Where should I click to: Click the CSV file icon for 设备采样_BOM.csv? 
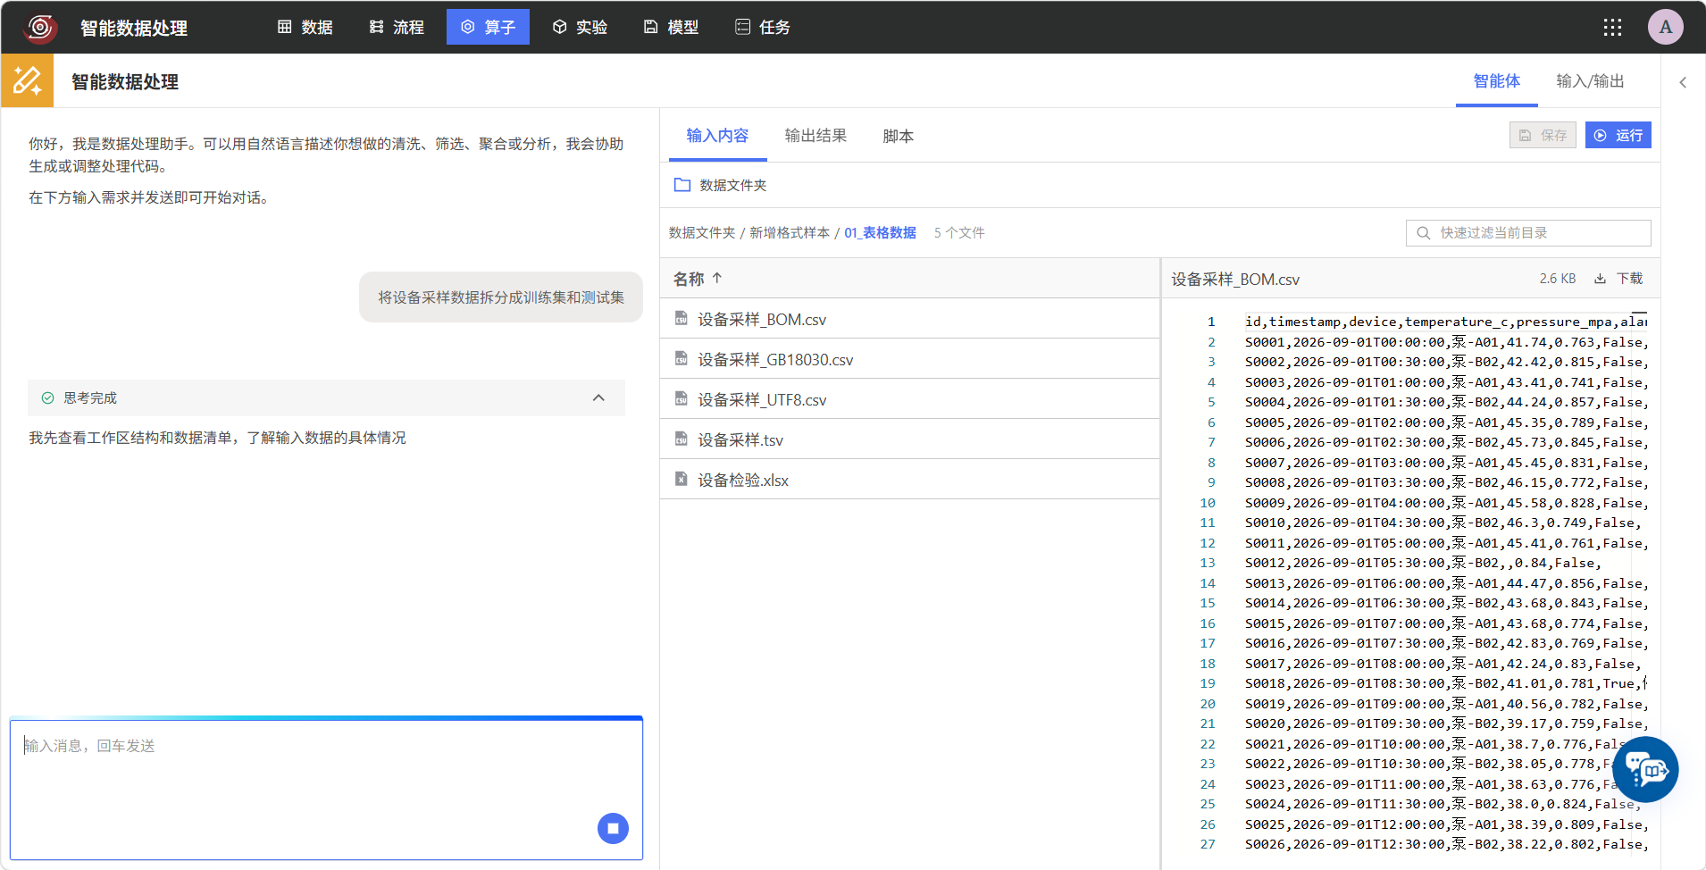coord(682,318)
